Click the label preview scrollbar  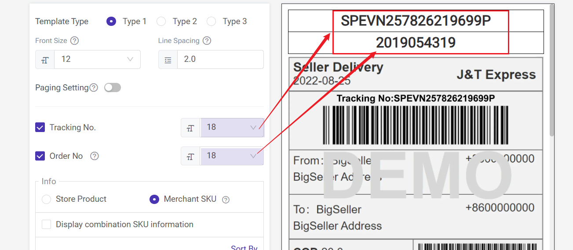551,70
